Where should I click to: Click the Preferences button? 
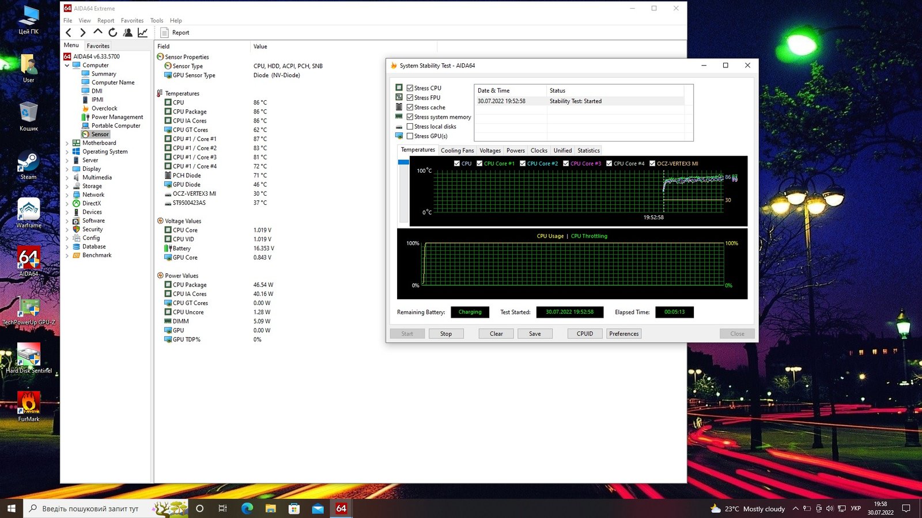coord(624,334)
